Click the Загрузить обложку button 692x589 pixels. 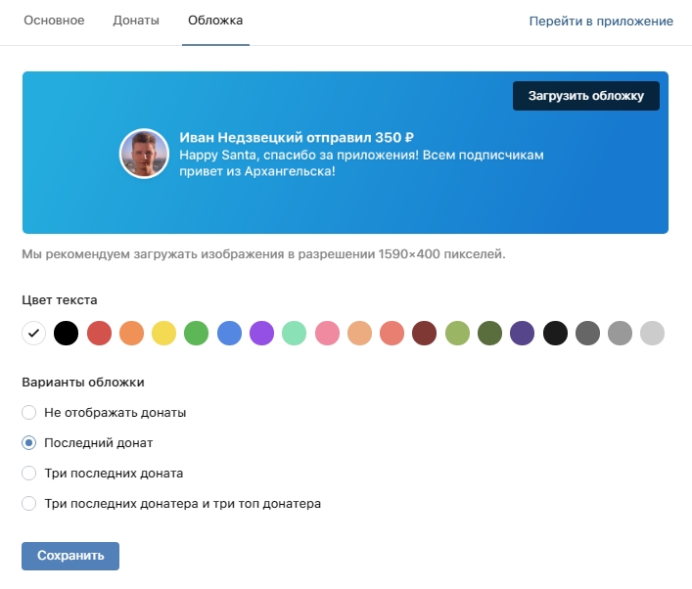586,96
